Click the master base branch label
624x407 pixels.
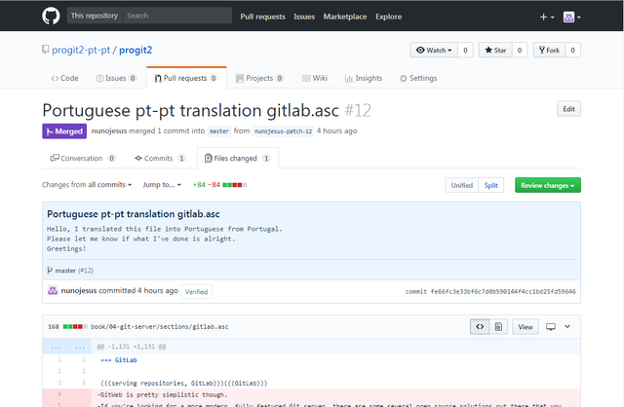(x=218, y=131)
